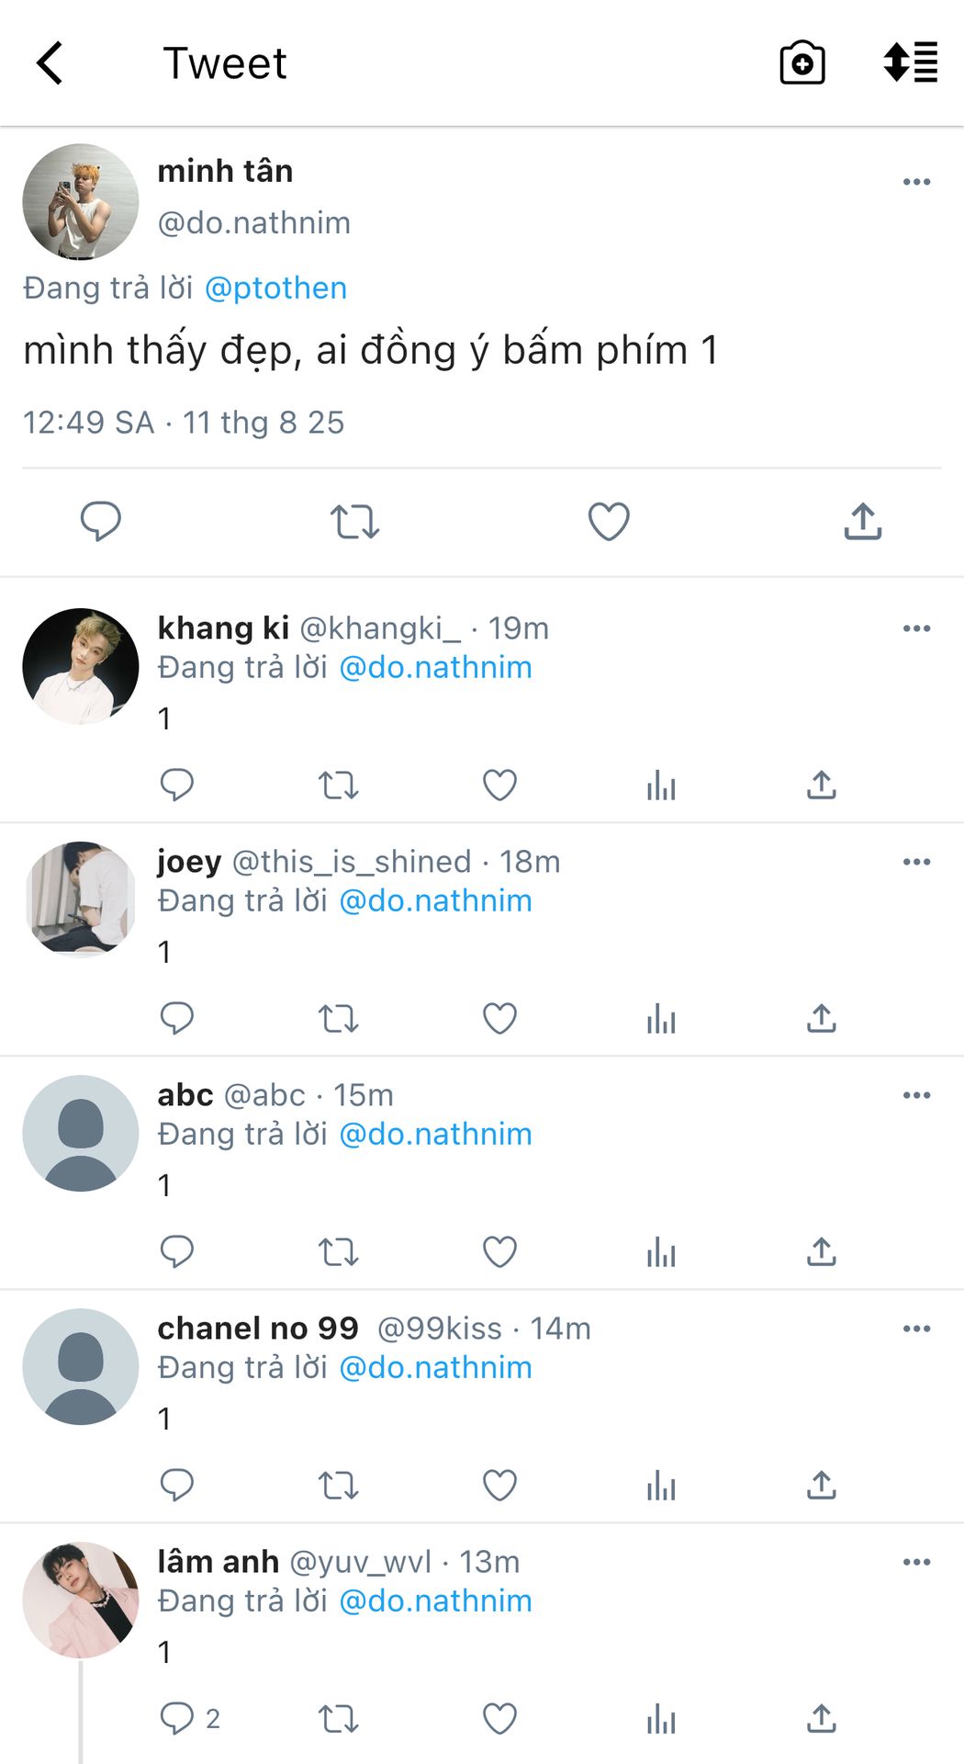Share chanel no 99's reply
The image size is (964, 1764).
pos(821,1486)
